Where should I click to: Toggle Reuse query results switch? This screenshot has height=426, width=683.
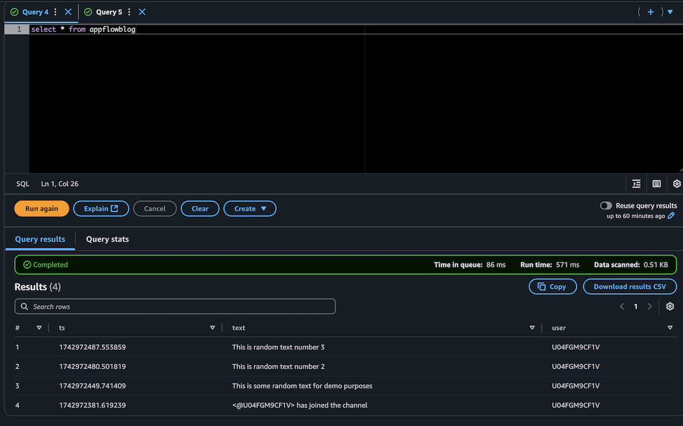pyautogui.click(x=606, y=206)
